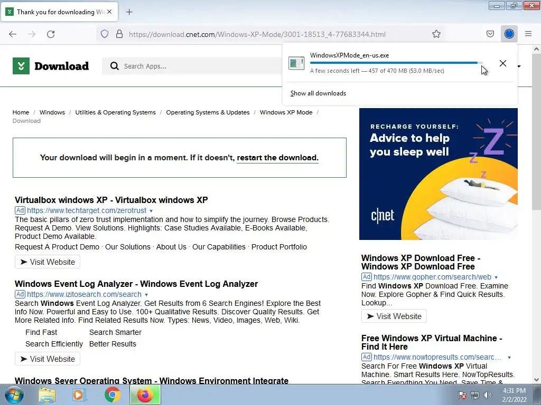Expand the nowtopresults.com ad dropdown arrow
The height and width of the screenshot is (405, 541).
(509, 358)
